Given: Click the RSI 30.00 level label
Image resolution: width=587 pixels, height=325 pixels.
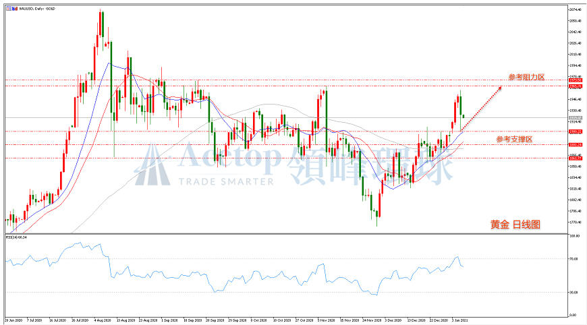Looking at the screenshot, I should pos(574,293).
